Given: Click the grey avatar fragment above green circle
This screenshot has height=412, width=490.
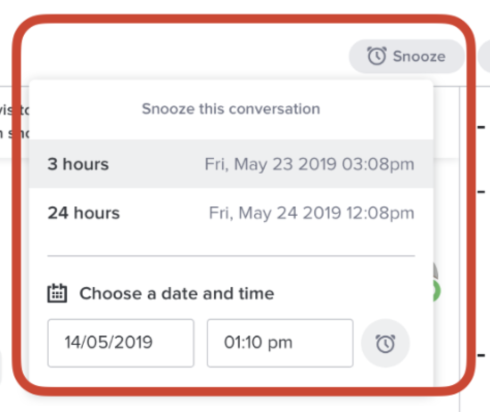Looking at the screenshot, I should pos(436,271).
